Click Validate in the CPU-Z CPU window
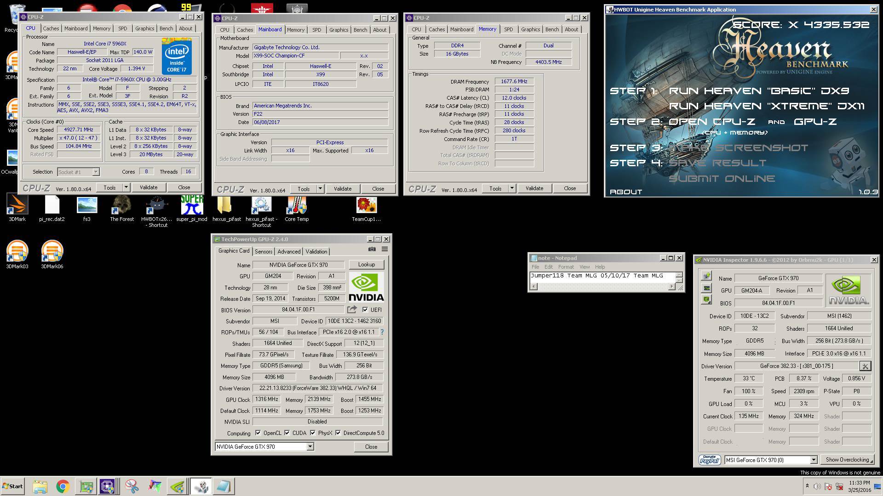Image resolution: width=883 pixels, height=496 pixels. [149, 187]
